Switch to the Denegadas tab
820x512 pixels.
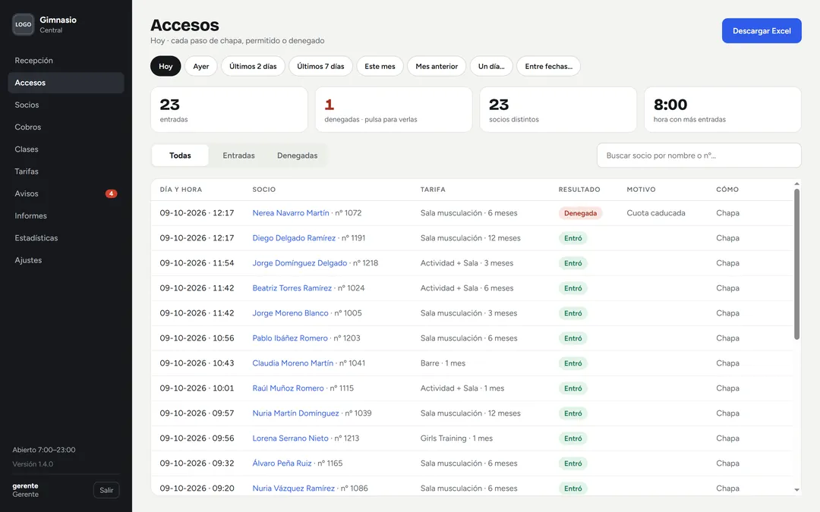pos(297,155)
